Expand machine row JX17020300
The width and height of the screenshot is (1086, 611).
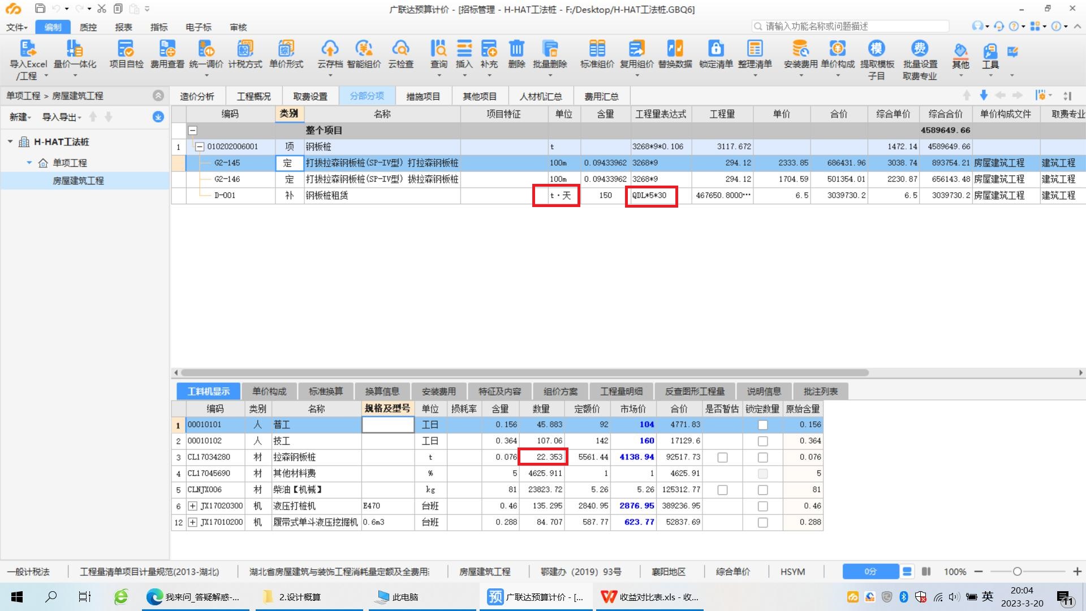click(x=192, y=506)
